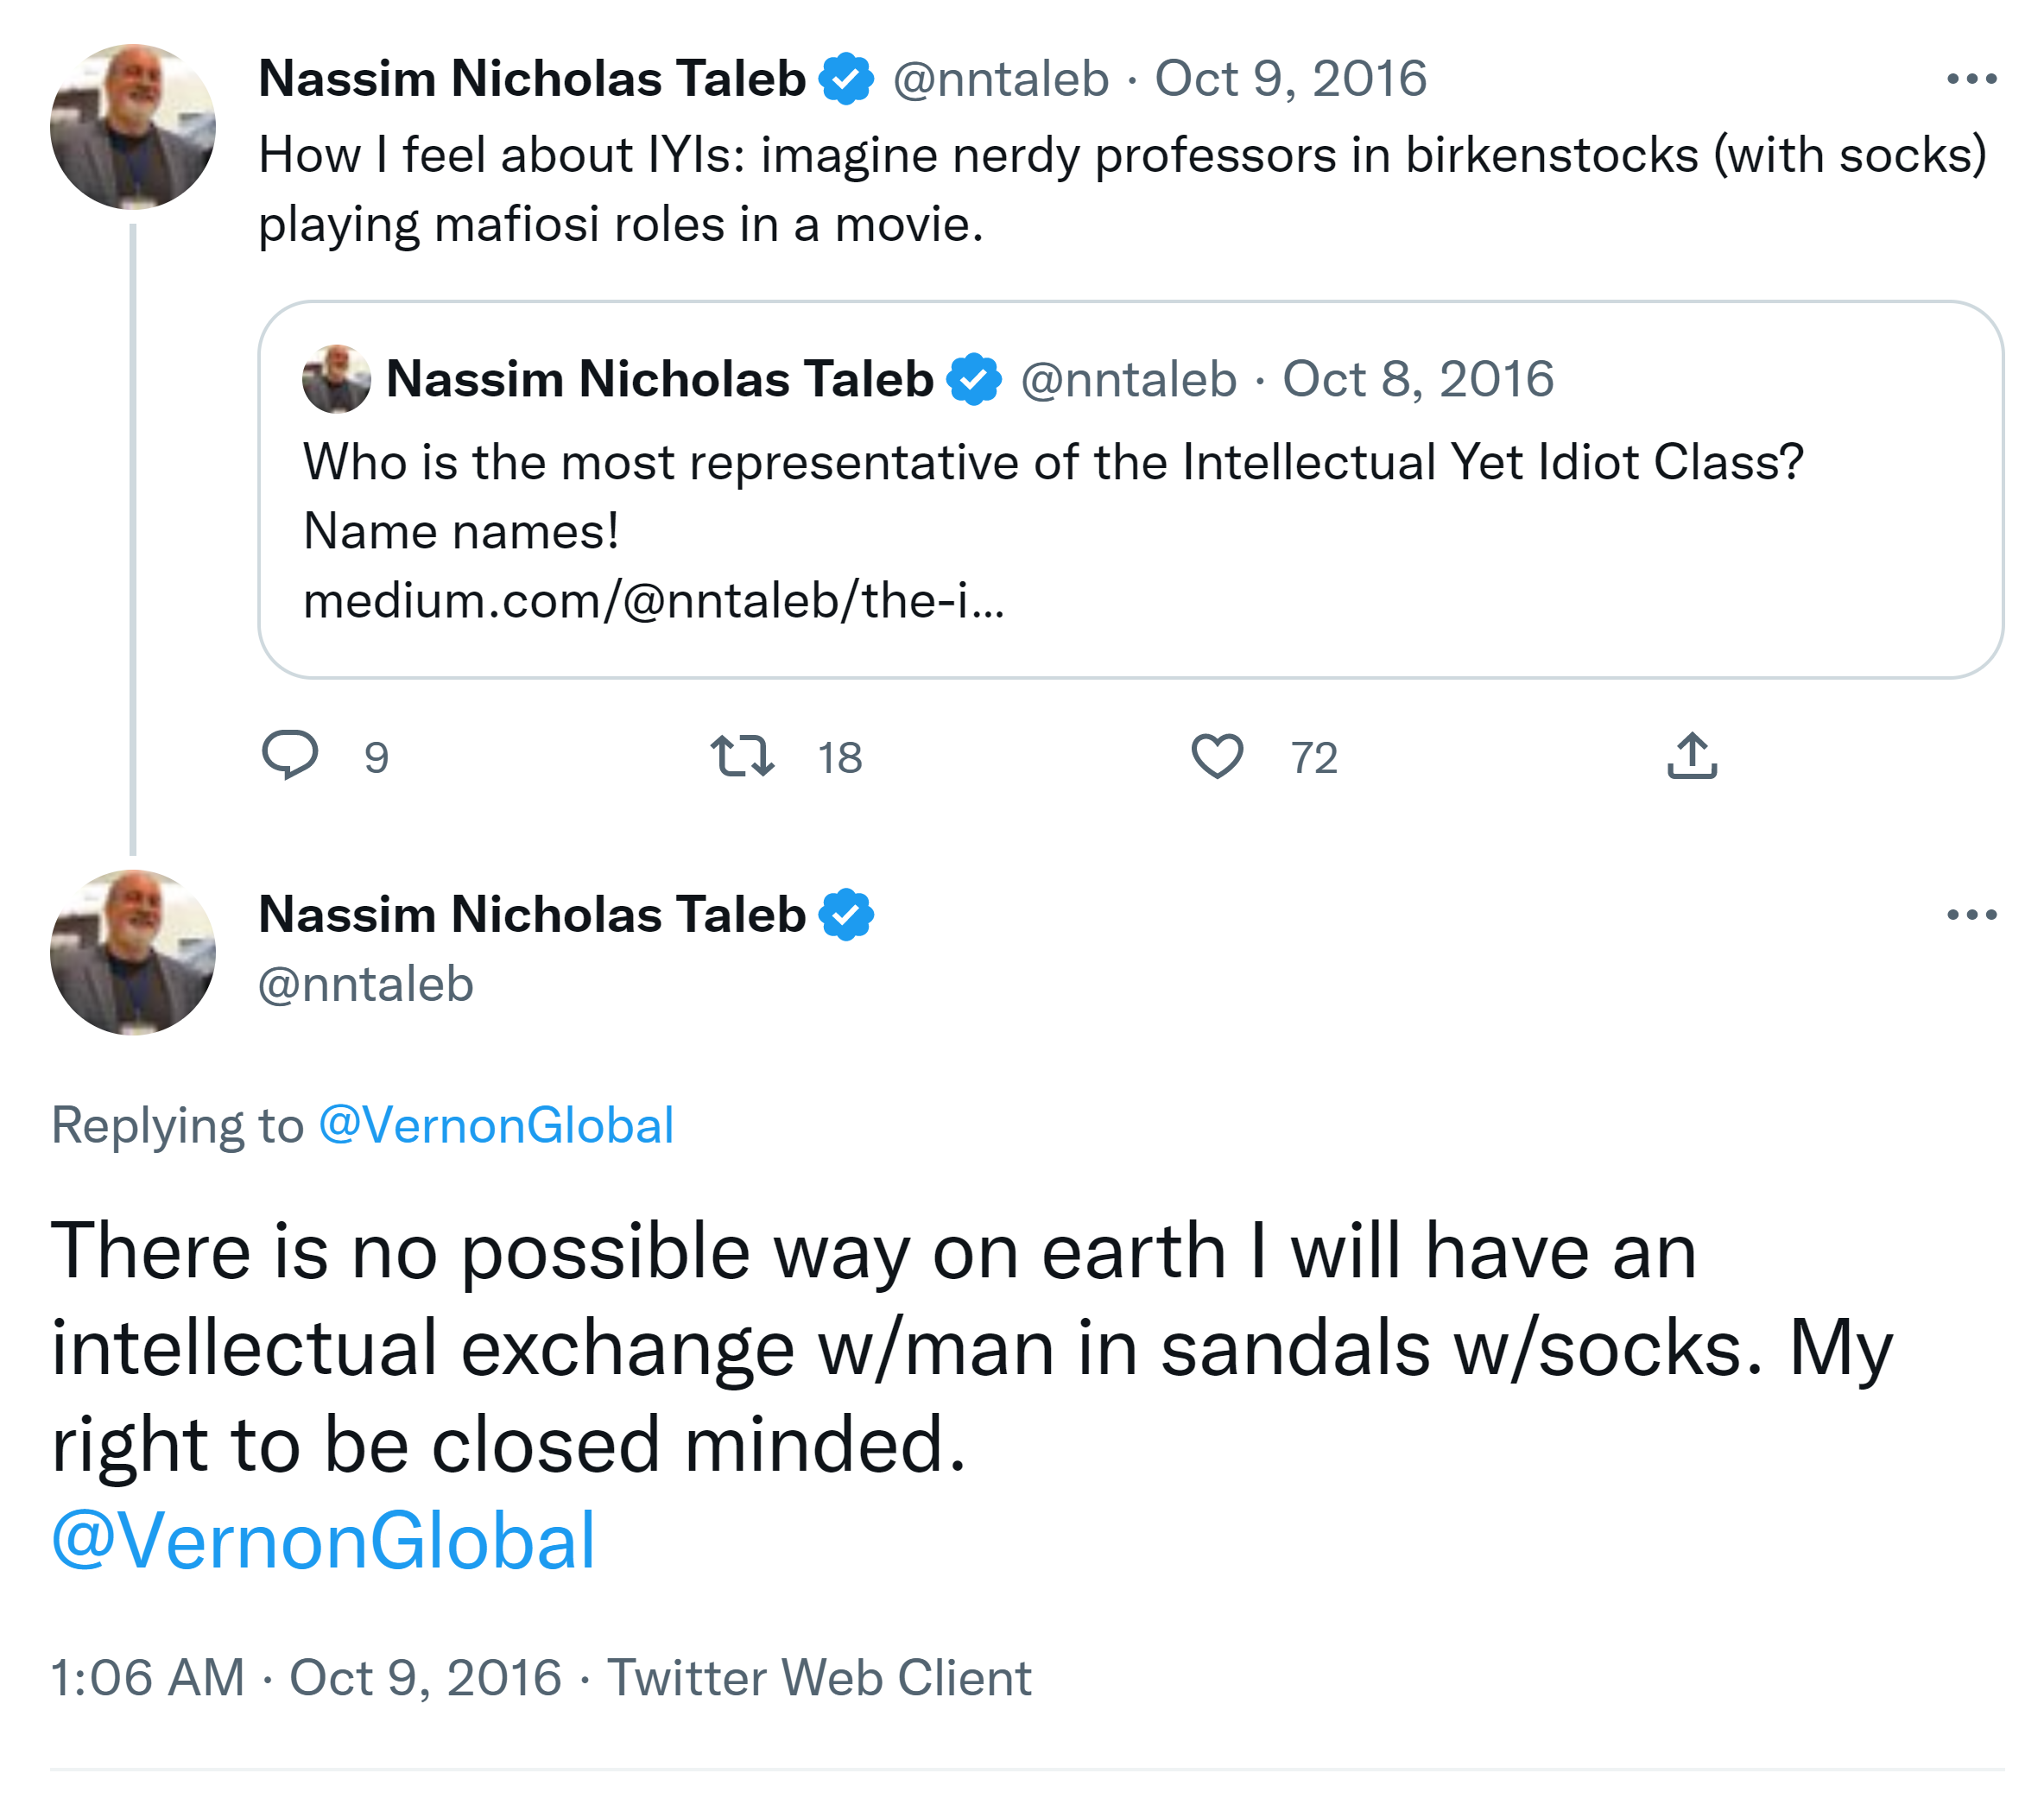Open the 'Oct 9, 2016' timestamp of top tweet
This screenshot has height=1805, width=2044.
coord(1290,79)
